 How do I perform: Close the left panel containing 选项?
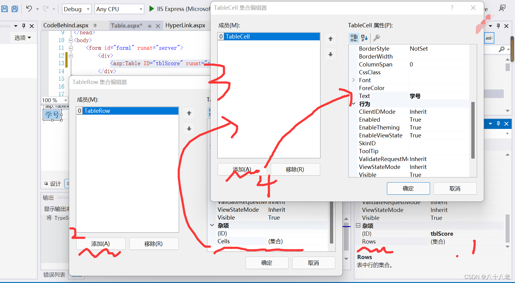point(32,26)
